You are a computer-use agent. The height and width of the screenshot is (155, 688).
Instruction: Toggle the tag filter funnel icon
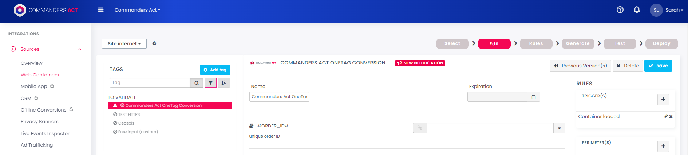click(210, 83)
